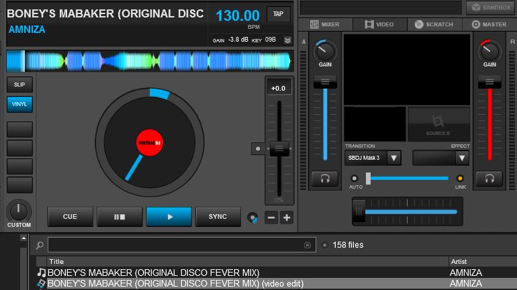Click the 130.00 BPM display
The width and height of the screenshot is (517, 290).
point(238,16)
